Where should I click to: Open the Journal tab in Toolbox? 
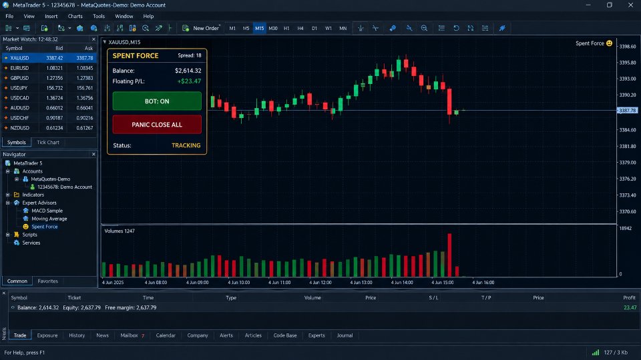pyautogui.click(x=345, y=335)
